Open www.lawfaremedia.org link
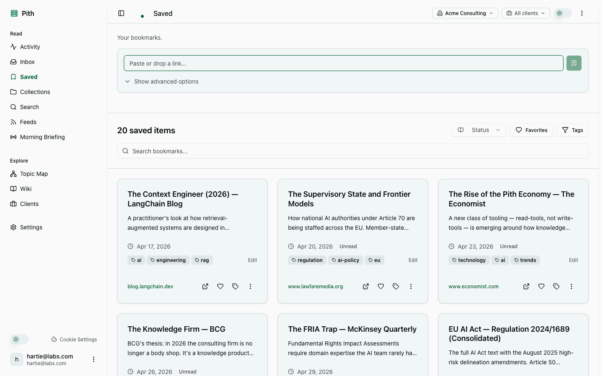602x376 pixels. (316, 287)
